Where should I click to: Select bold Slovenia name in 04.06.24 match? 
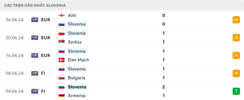pyautogui.click(x=77, y=87)
